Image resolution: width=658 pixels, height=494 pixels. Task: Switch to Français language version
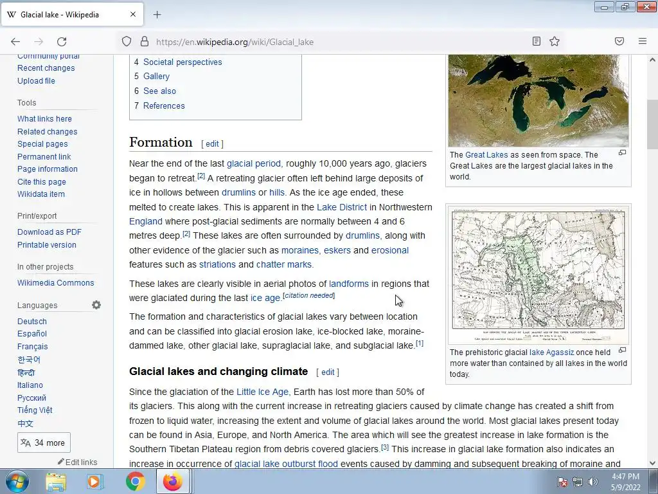(32, 347)
